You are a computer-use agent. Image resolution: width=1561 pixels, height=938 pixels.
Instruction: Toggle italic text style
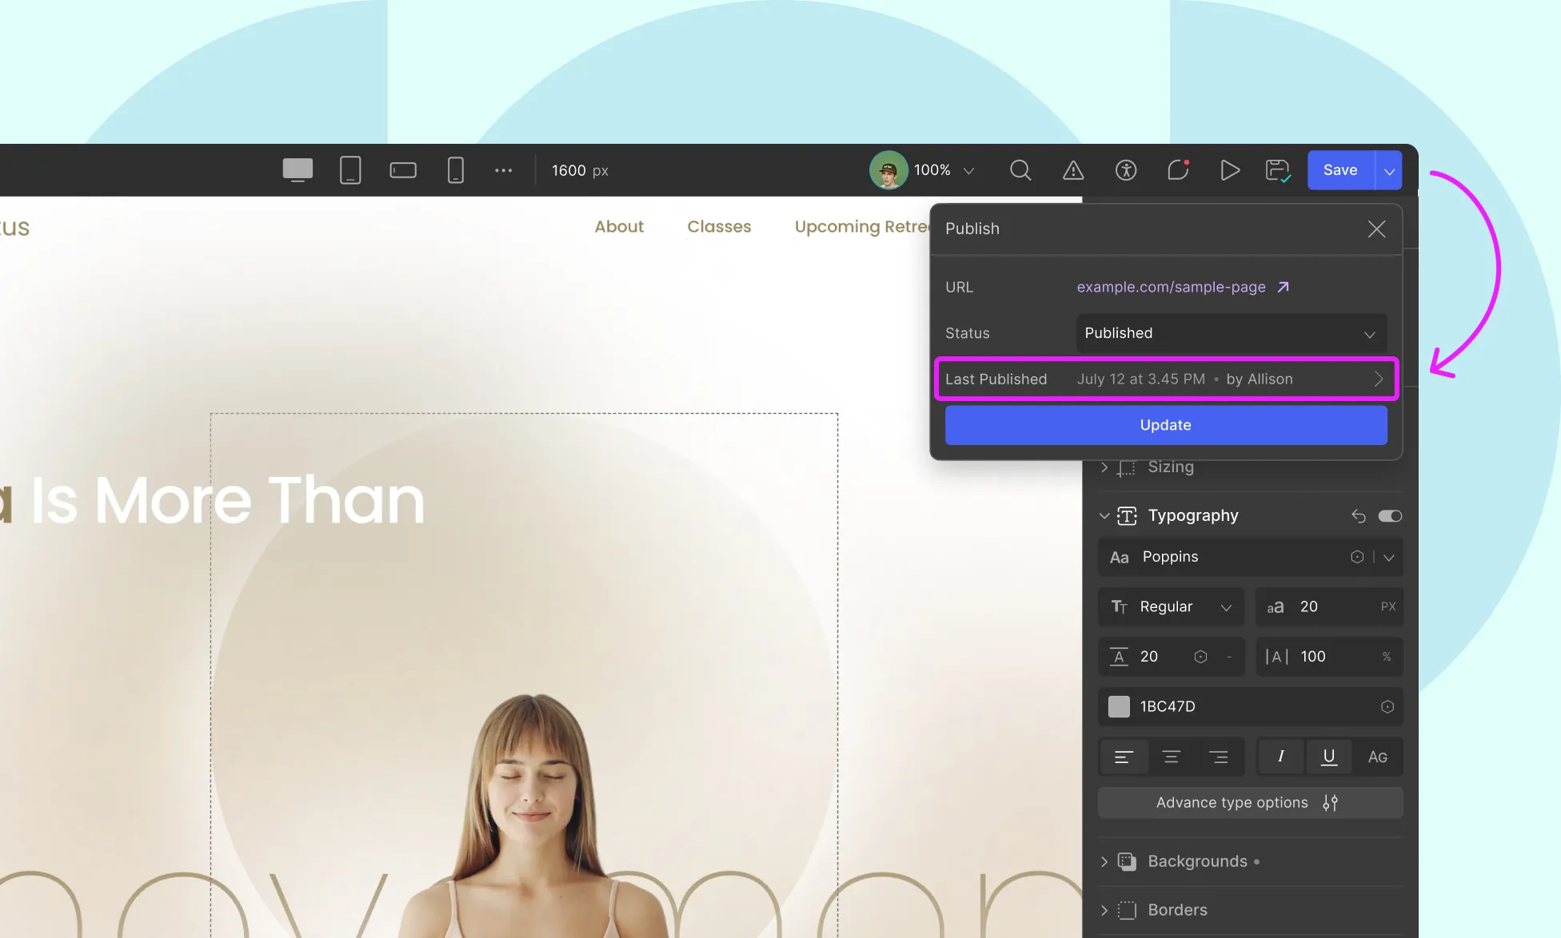point(1280,757)
